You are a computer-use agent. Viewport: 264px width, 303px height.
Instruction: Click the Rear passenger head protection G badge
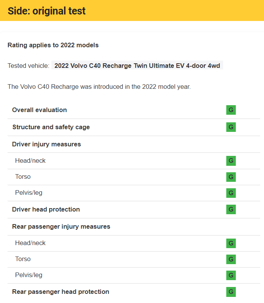(x=231, y=292)
